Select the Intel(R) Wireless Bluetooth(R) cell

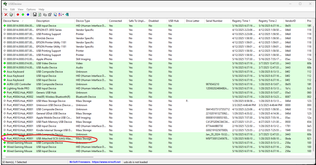(x=53, y=97)
